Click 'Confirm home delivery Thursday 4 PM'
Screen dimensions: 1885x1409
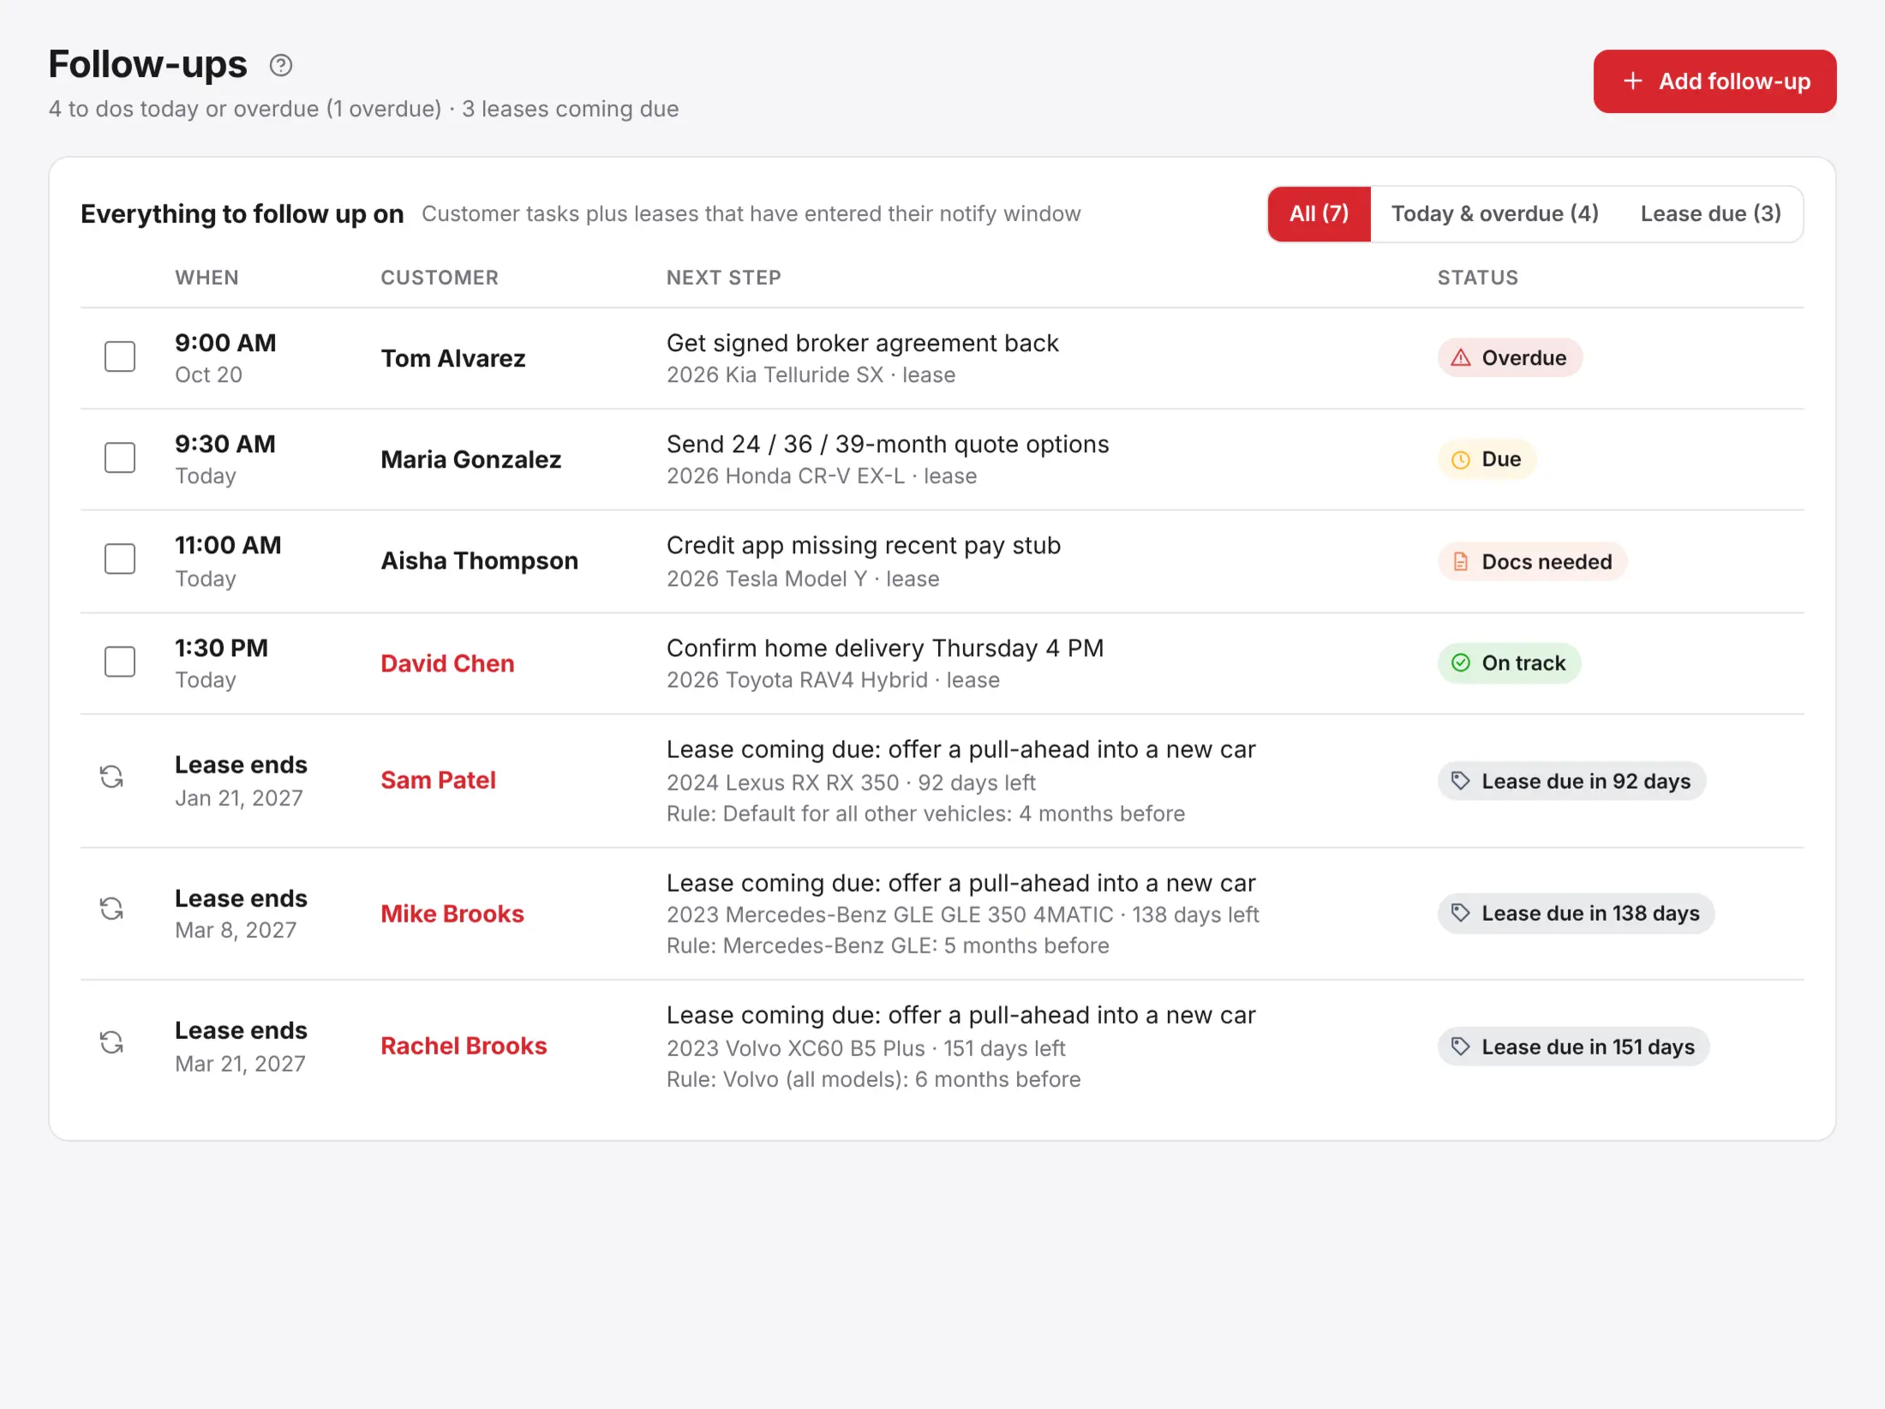pos(885,648)
